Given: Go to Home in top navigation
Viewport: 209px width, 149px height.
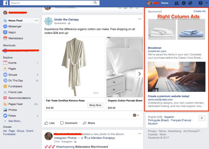Looking at the screenshot, I should [165, 3].
